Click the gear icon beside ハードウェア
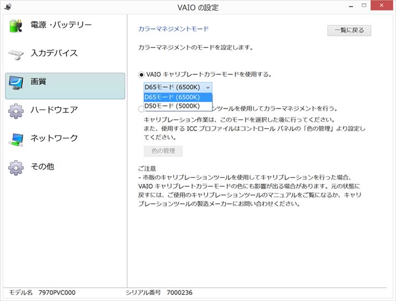This screenshot has height=301, width=396. (x=16, y=111)
